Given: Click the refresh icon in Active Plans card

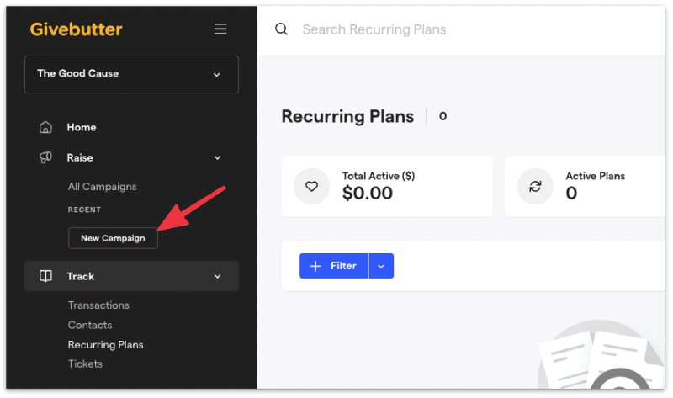Looking at the screenshot, I should tap(535, 186).
